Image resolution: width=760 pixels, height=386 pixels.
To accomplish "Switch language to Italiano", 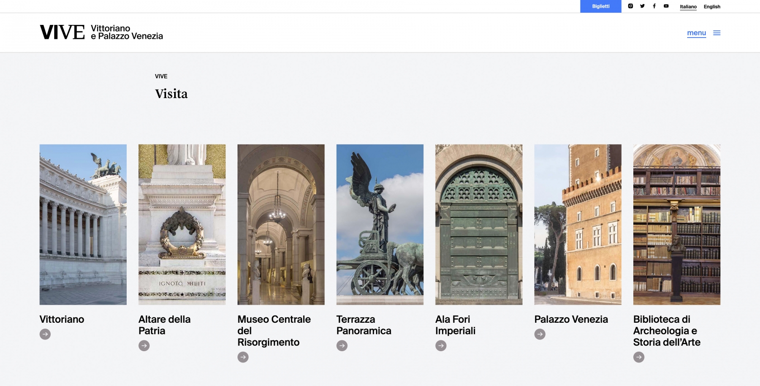I will point(688,7).
